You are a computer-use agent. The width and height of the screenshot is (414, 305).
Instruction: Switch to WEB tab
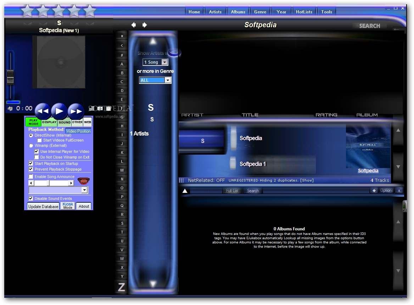88,122
